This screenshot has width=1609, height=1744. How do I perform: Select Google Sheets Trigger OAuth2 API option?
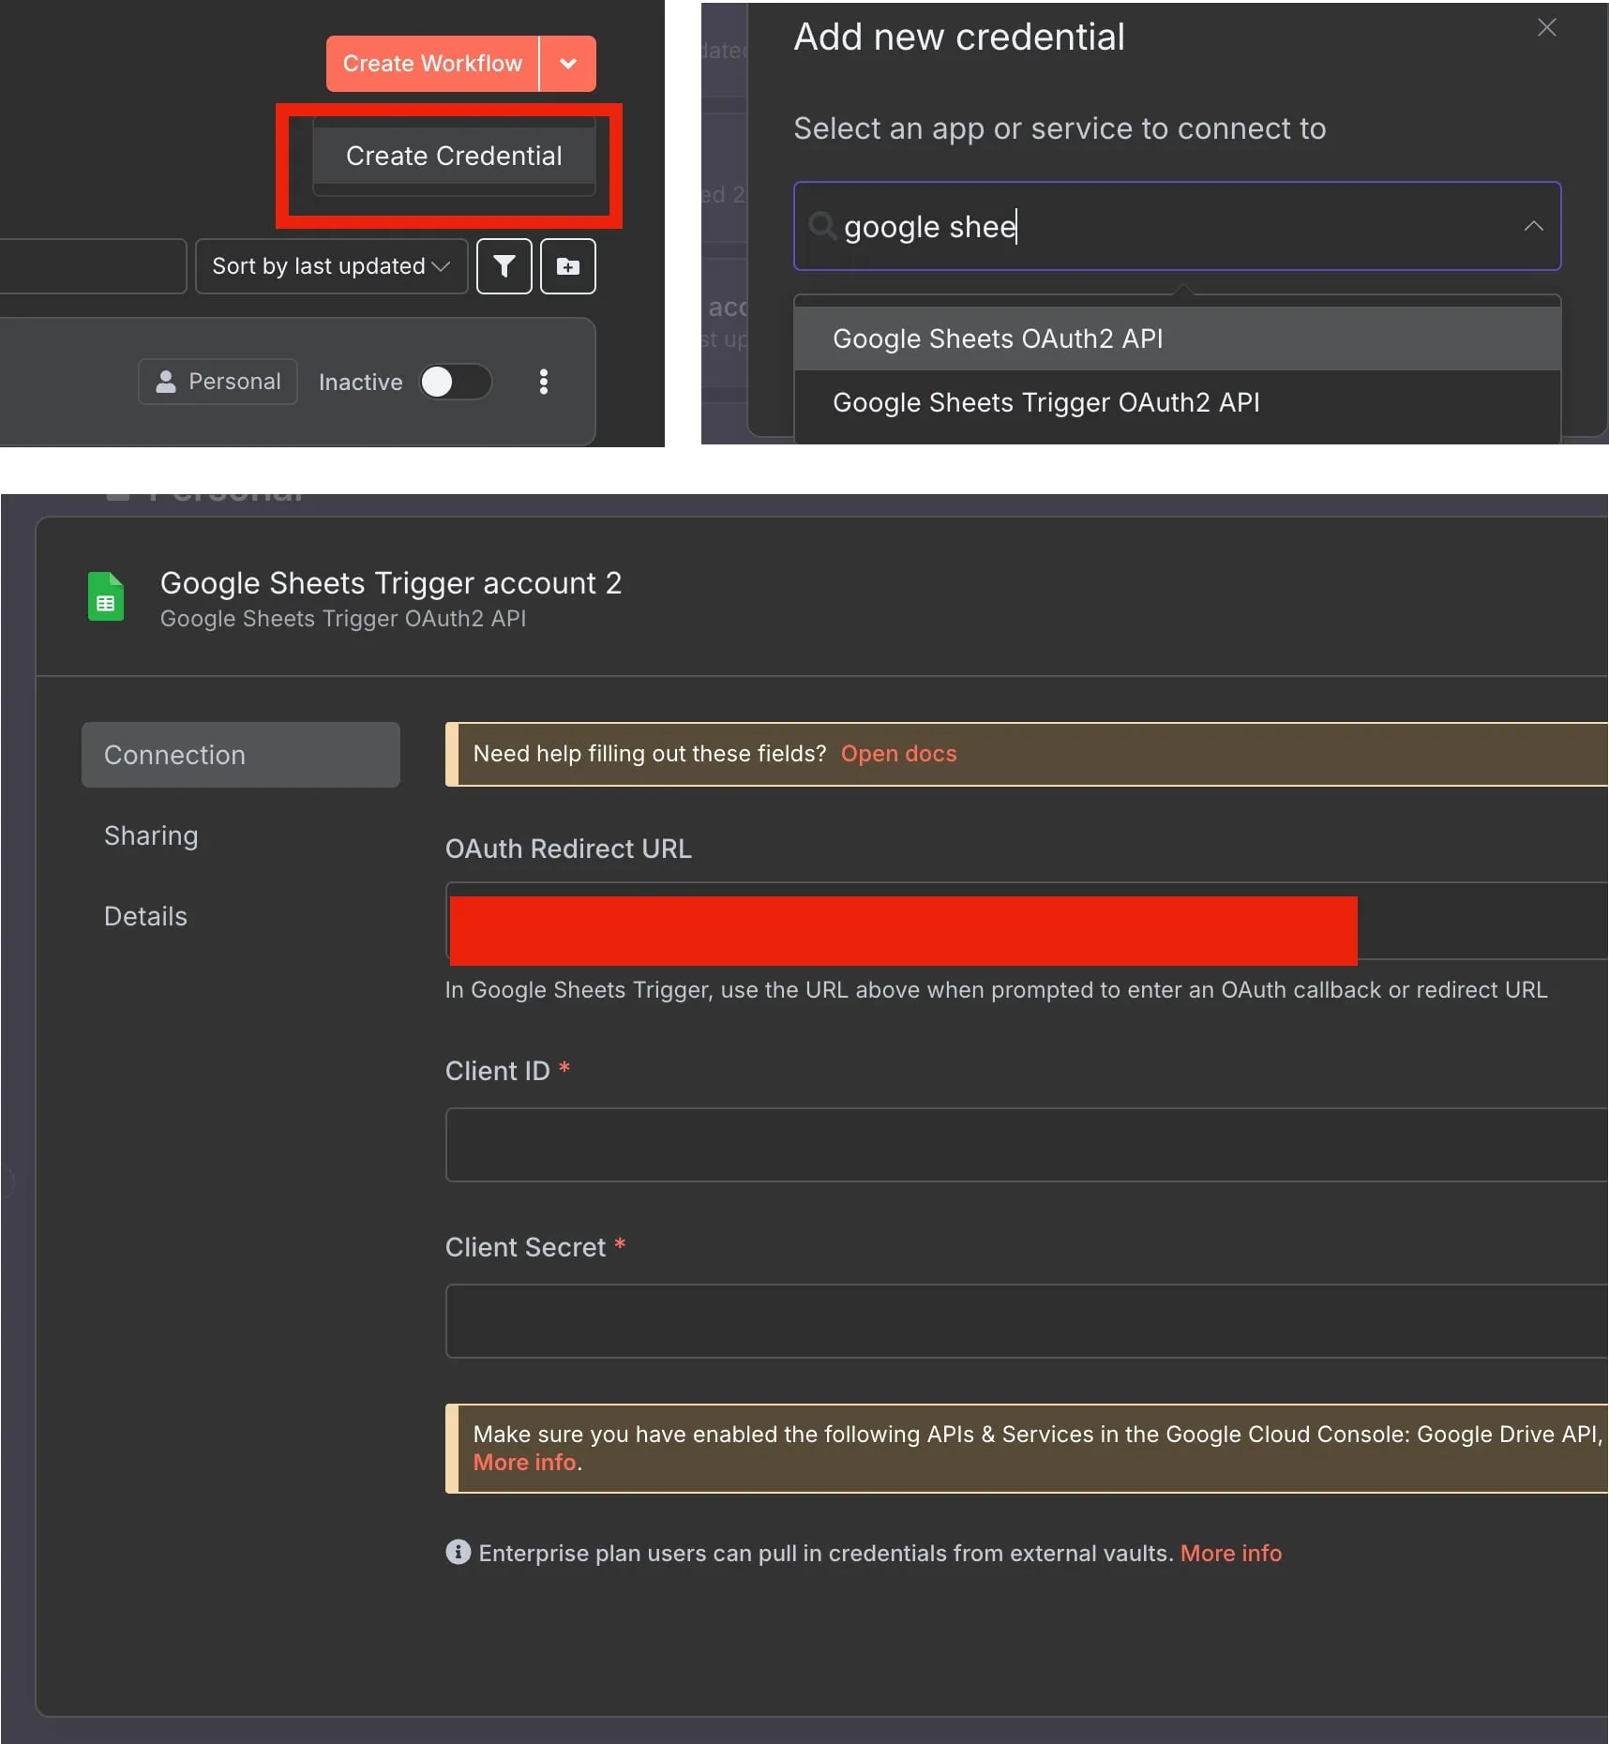pyautogui.click(x=1177, y=402)
